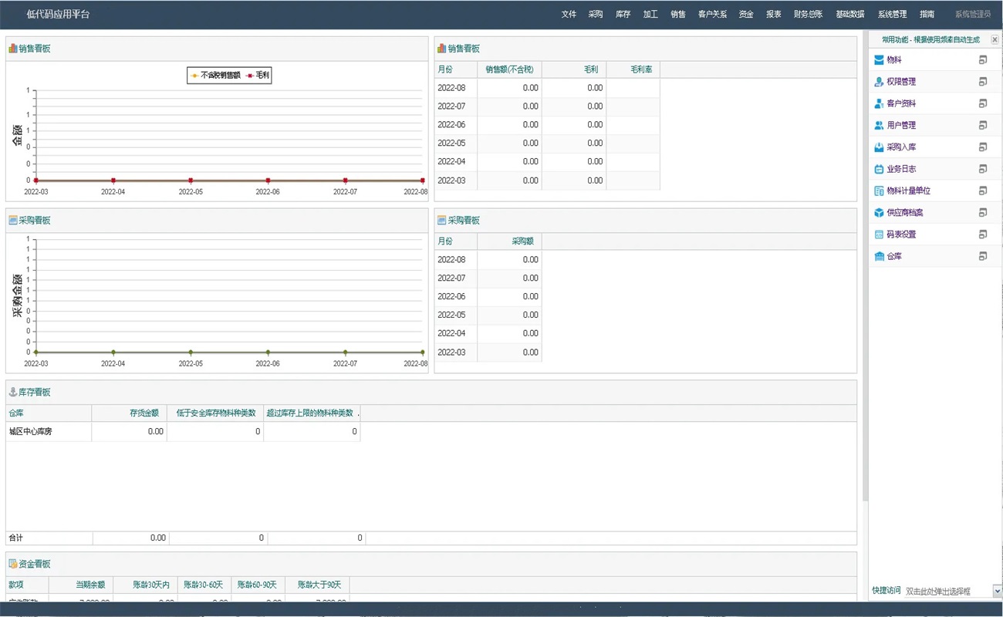Click the 快捷访问 input field
Image resolution: width=1003 pixels, height=617 pixels.
pyautogui.click(x=947, y=591)
